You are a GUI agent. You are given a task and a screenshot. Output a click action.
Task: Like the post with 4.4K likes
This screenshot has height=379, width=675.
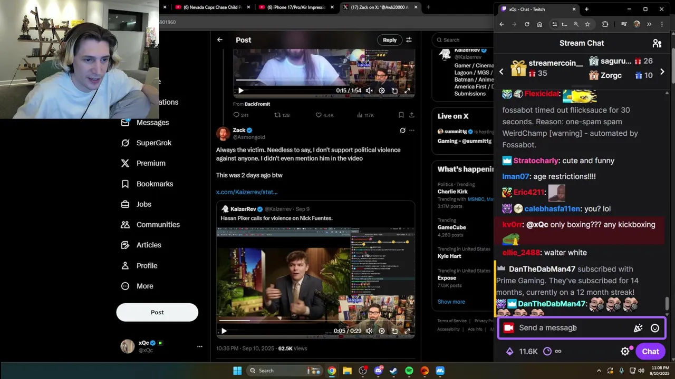[x=324, y=115]
